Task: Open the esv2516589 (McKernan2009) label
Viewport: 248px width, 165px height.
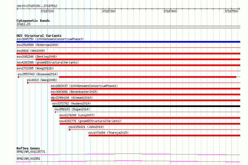Action: click(x=38, y=45)
